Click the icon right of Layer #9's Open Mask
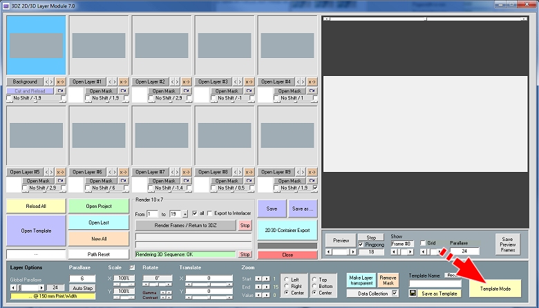 312,180
